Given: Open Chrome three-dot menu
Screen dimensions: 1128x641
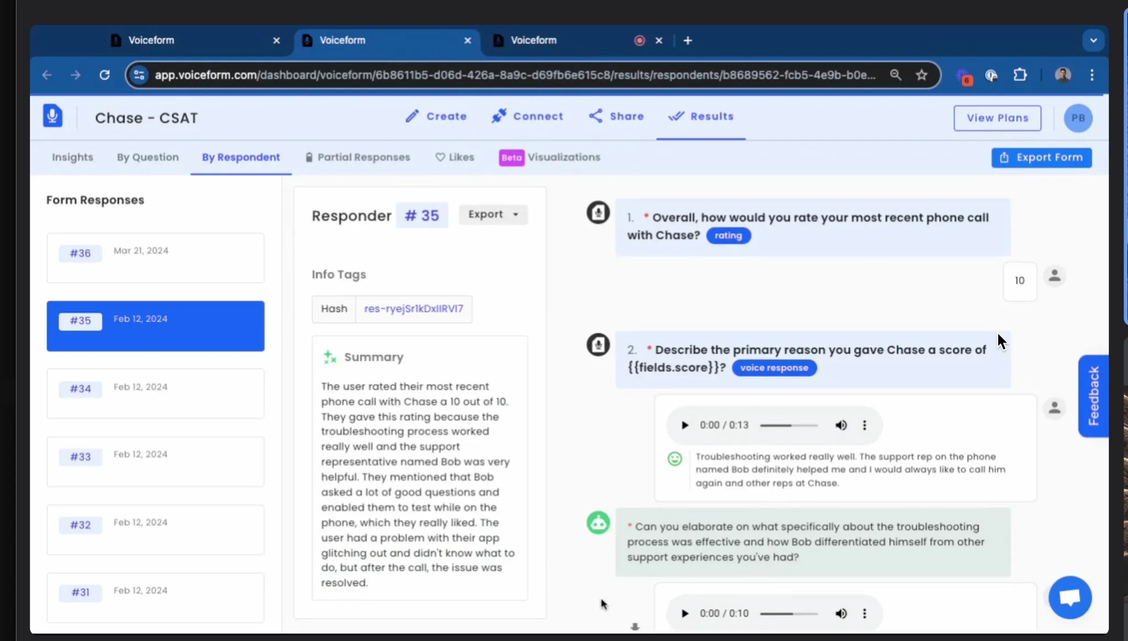Looking at the screenshot, I should click(x=1092, y=75).
